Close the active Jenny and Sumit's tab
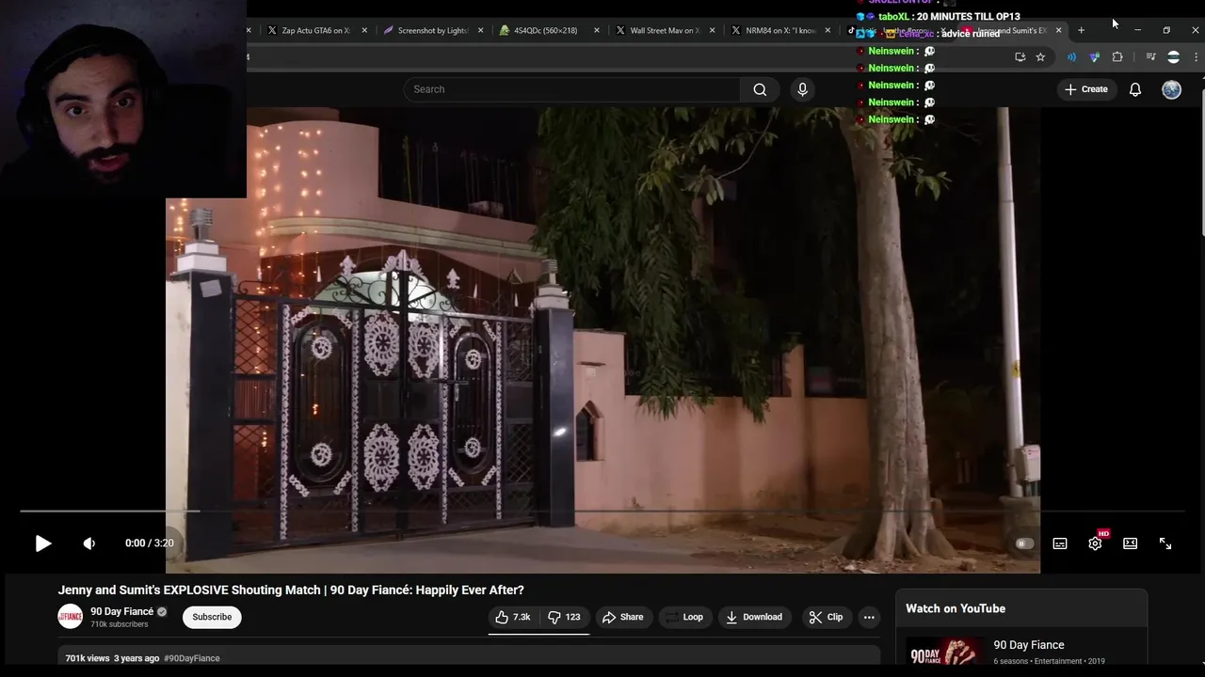Image resolution: width=1205 pixels, height=677 pixels. (1058, 30)
